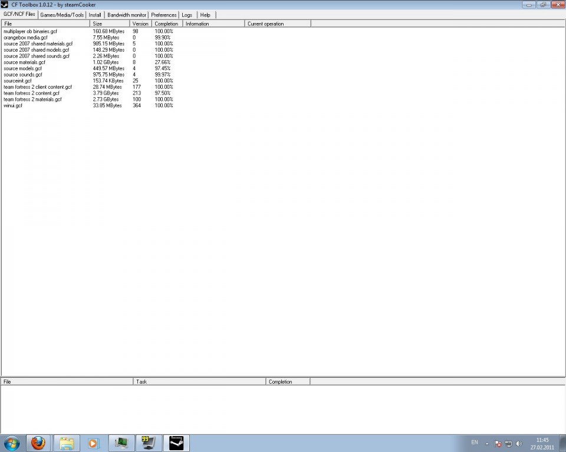The height and width of the screenshot is (452, 566).
Task: Sort list by Size column header
Action: click(110, 24)
